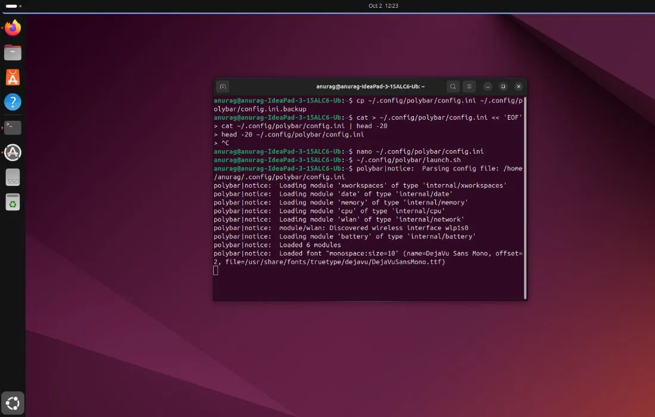The height and width of the screenshot is (417, 655).
Task: Maximize the terminal window
Action: pos(503,86)
